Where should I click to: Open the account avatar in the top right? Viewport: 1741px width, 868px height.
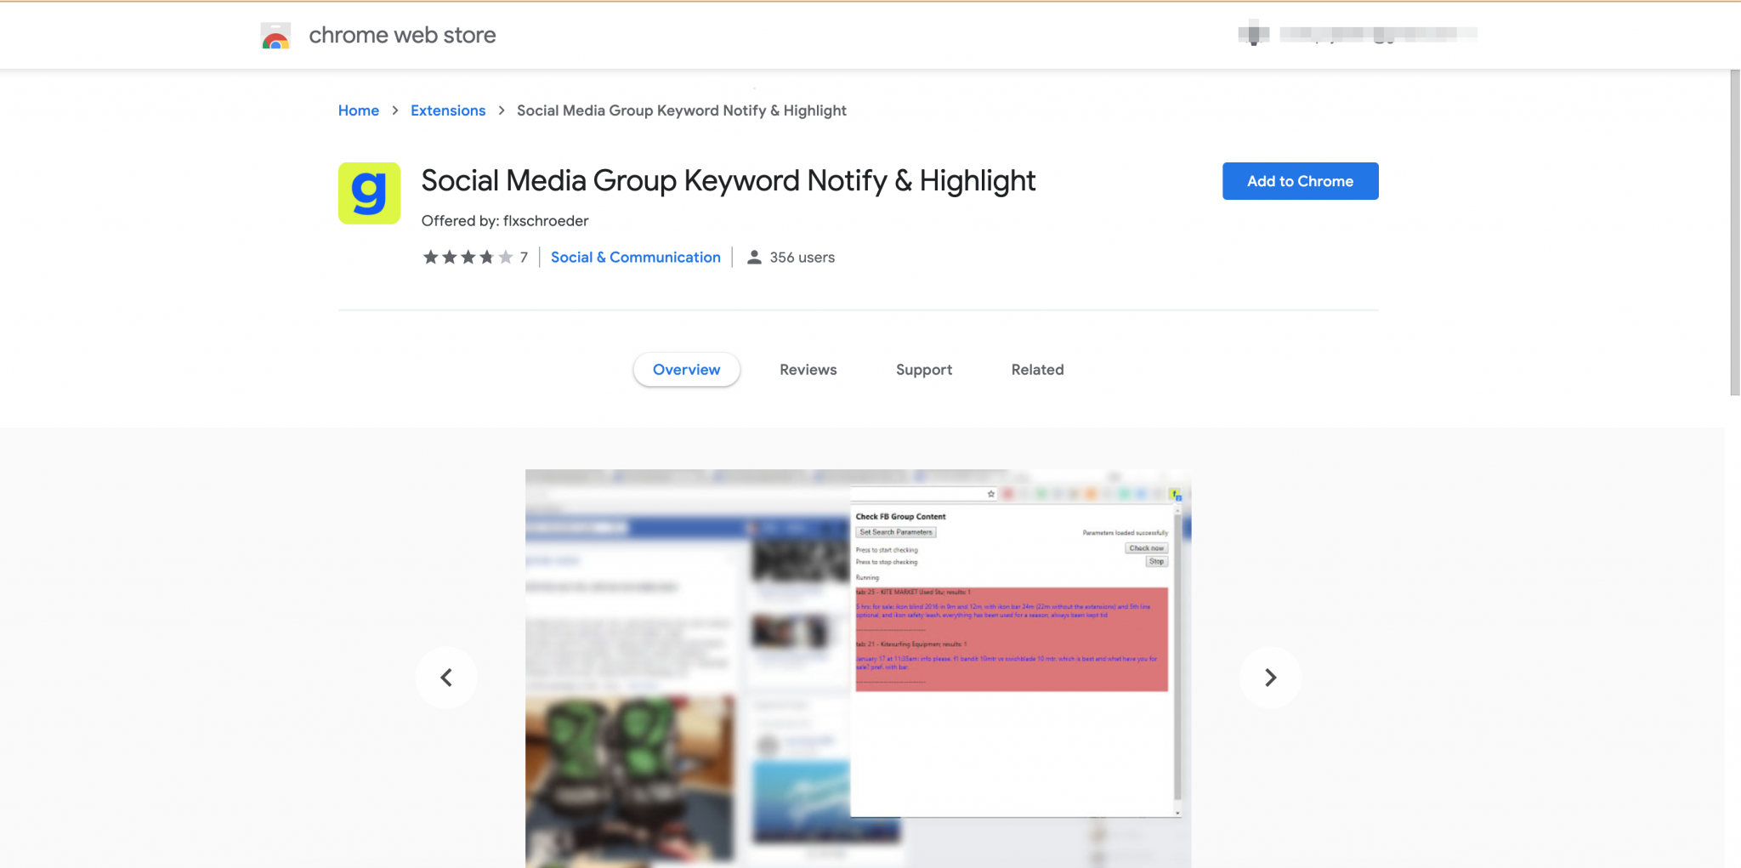[1253, 34]
